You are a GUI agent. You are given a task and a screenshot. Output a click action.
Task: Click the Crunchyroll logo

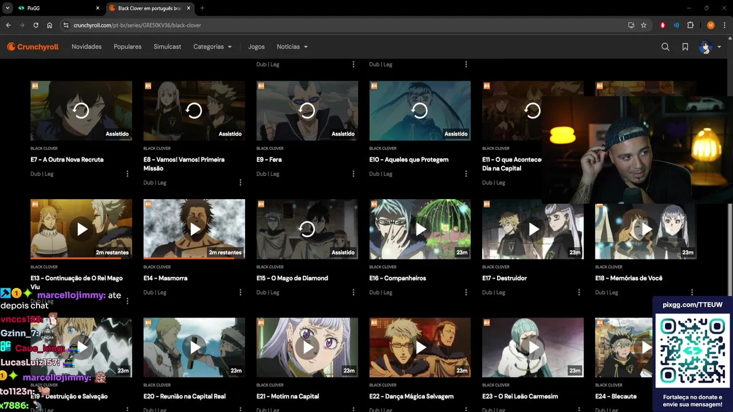tap(33, 47)
